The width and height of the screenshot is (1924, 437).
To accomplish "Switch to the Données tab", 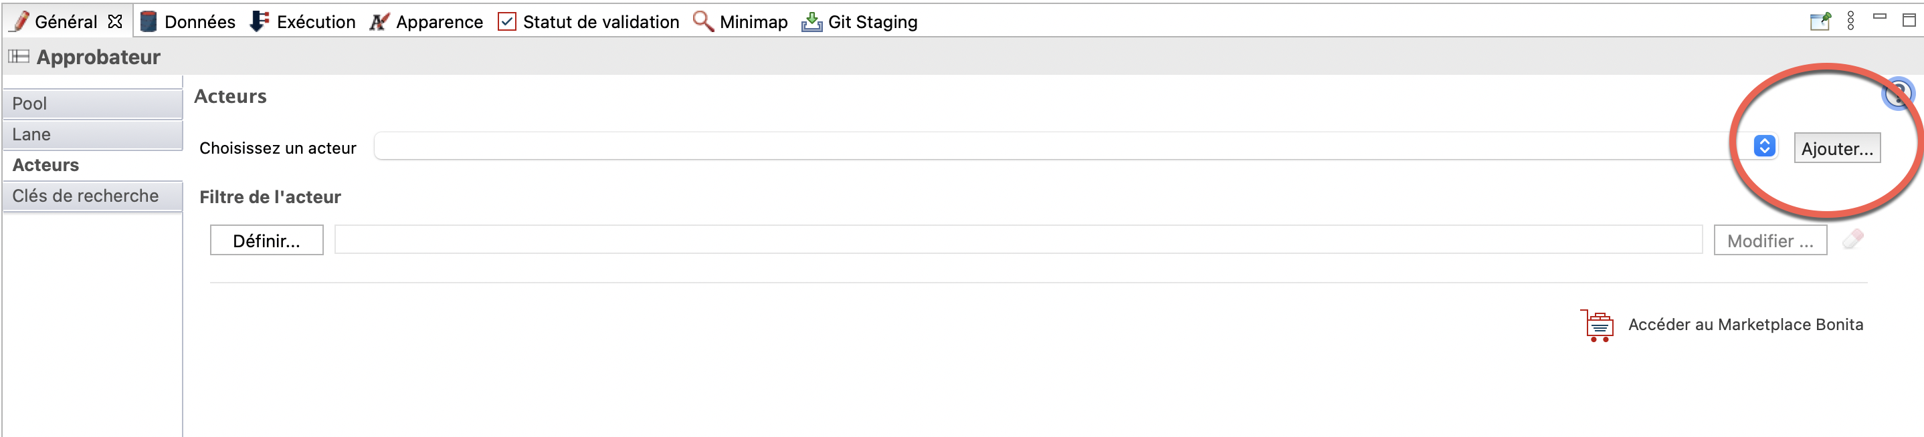I will point(187,21).
